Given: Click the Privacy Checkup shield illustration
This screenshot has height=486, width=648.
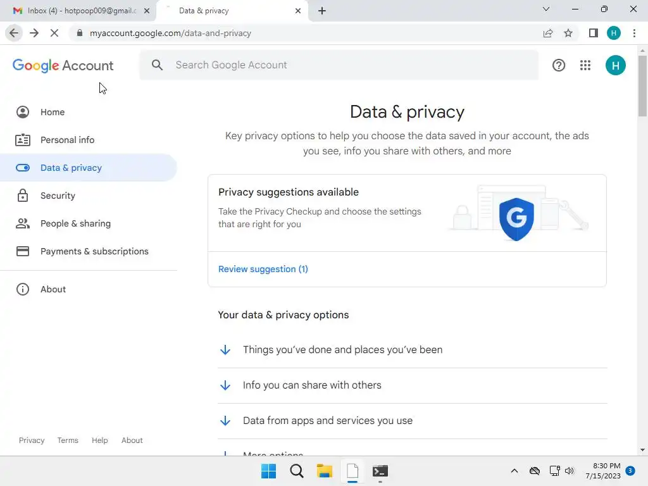Looking at the screenshot, I should point(516,218).
